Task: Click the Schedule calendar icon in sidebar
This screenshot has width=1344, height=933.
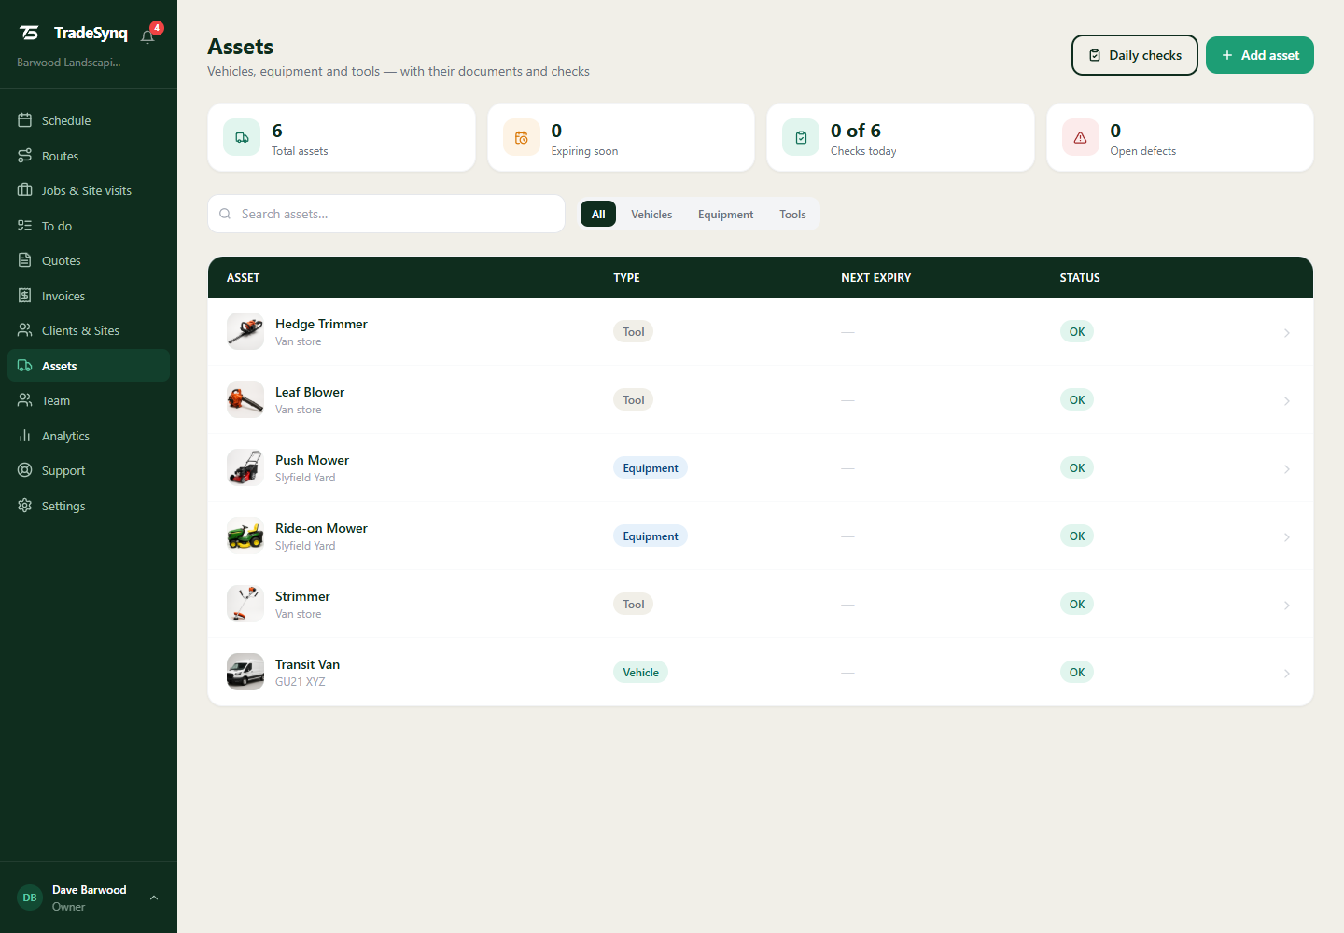Action: (x=25, y=120)
